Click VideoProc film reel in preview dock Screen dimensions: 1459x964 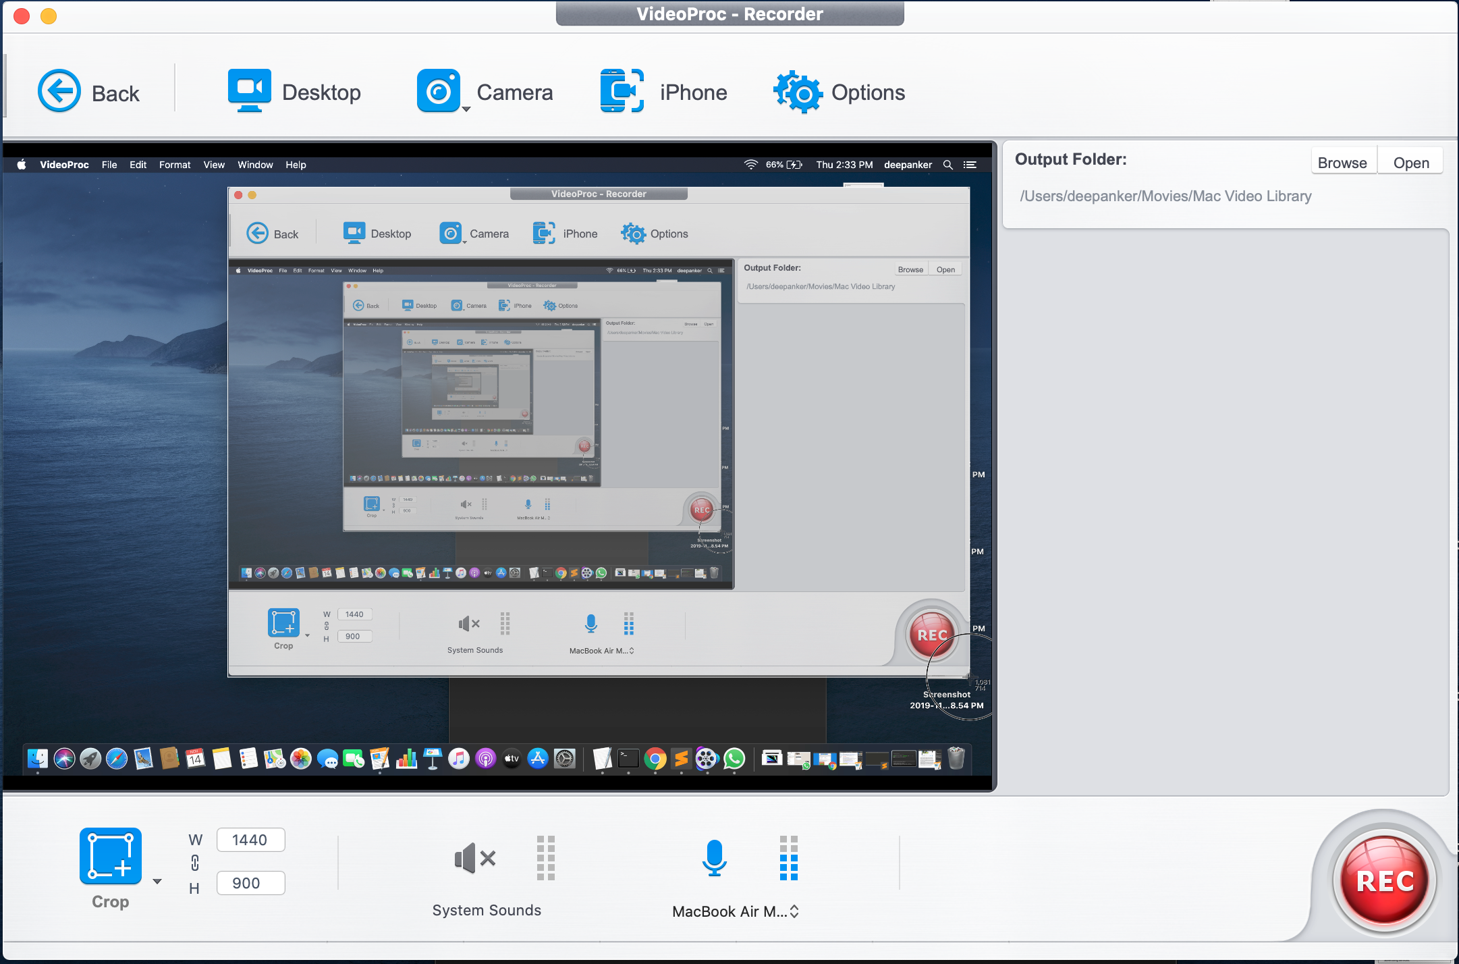click(x=707, y=759)
